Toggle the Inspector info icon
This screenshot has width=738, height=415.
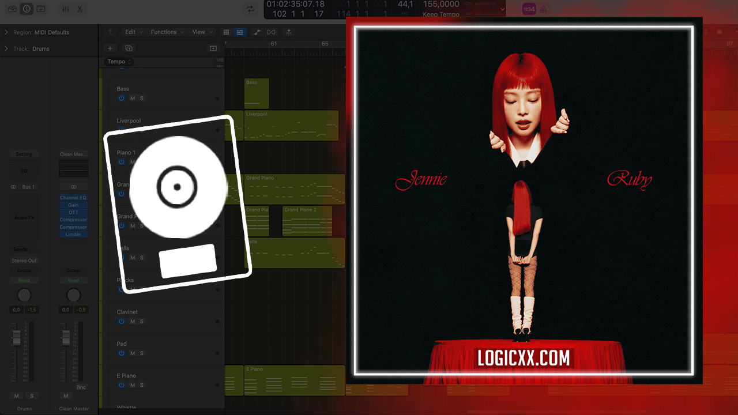tap(27, 9)
